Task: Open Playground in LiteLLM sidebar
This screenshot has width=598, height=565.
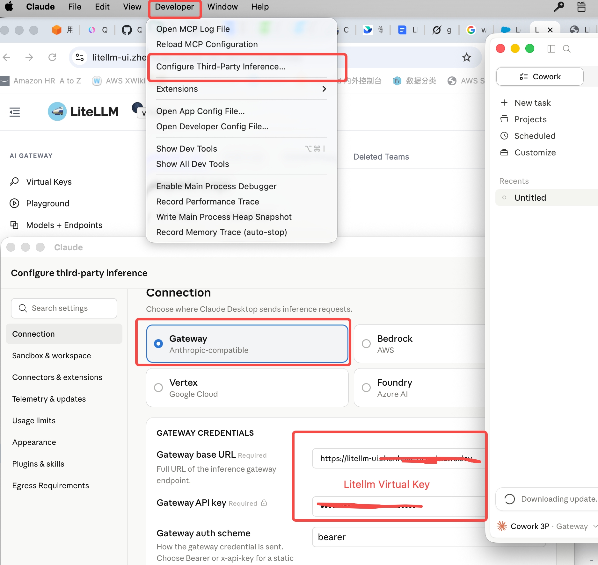Action: tap(47, 204)
